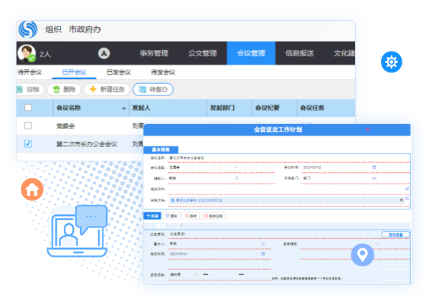The height and width of the screenshot is (307, 434).
Task: Click the 党委会 meeting name cell
Action: tap(65, 126)
